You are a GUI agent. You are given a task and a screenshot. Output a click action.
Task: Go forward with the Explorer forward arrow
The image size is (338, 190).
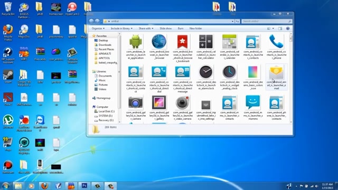97,21
